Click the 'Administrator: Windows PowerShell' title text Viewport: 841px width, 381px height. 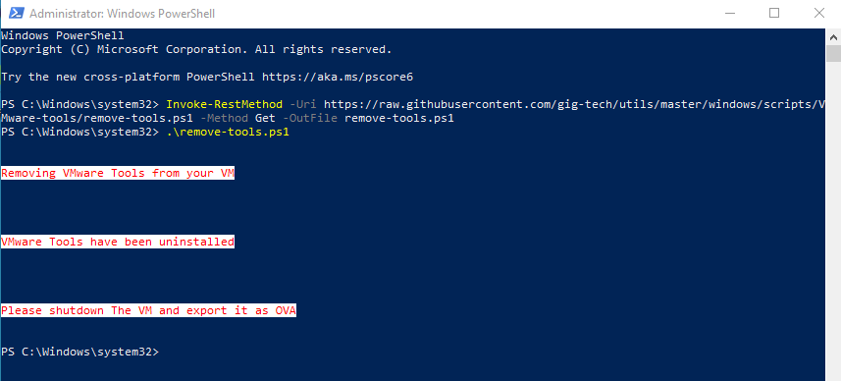tap(123, 14)
